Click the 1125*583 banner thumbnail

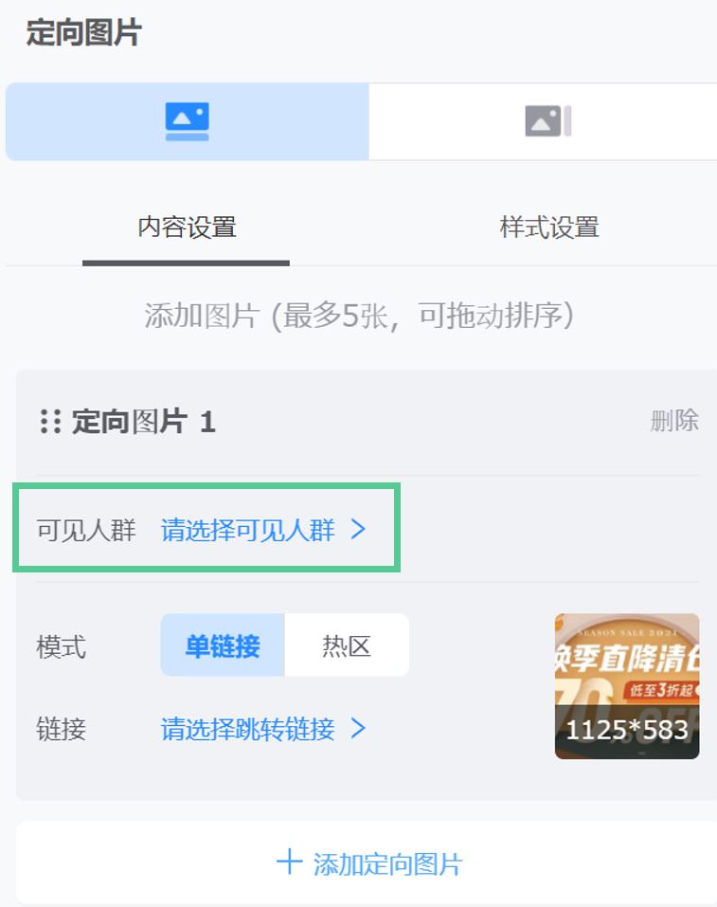click(x=627, y=686)
